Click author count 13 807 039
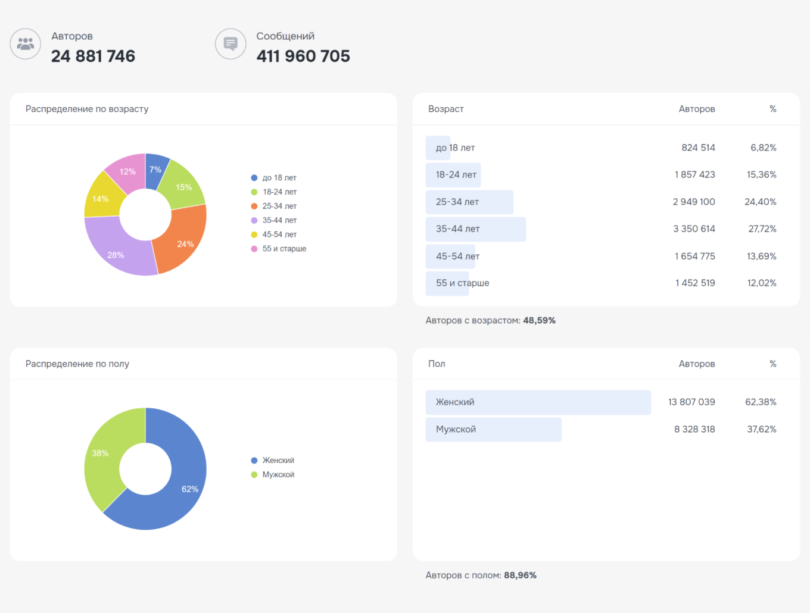This screenshot has width=810, height=613. pos(691,402)
